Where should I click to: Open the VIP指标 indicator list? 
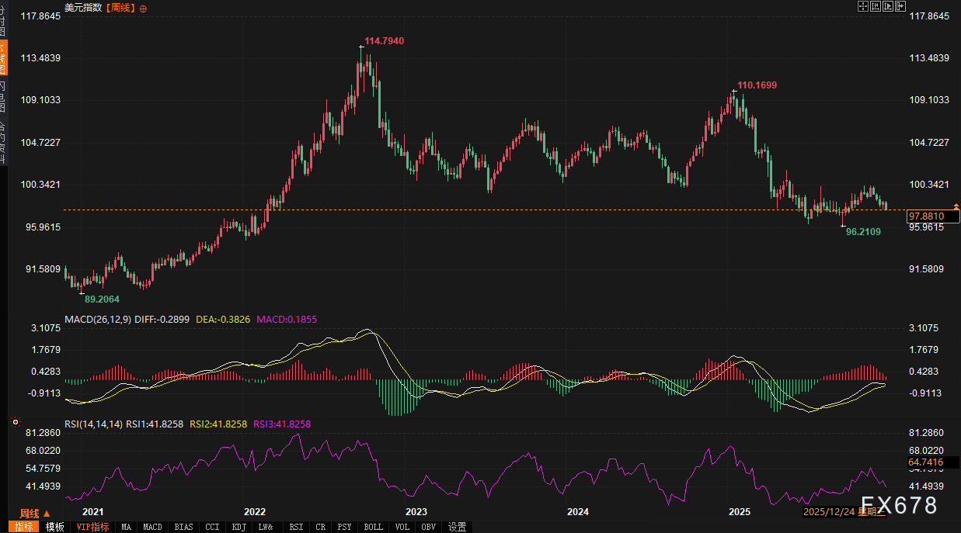tap(93, 527)
